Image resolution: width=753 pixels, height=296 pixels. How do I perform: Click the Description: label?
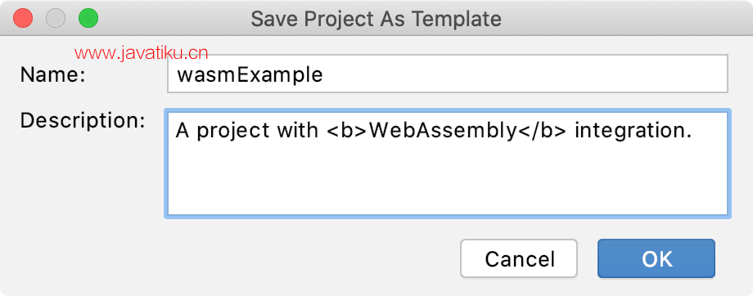83,121
